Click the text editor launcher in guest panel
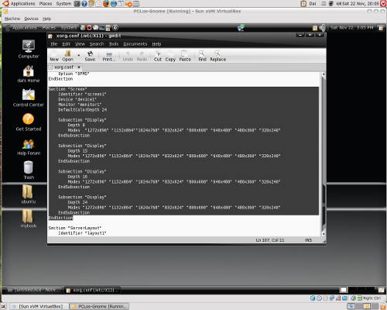The width and height of the screenshot is (387, 310). click(108, 28)
